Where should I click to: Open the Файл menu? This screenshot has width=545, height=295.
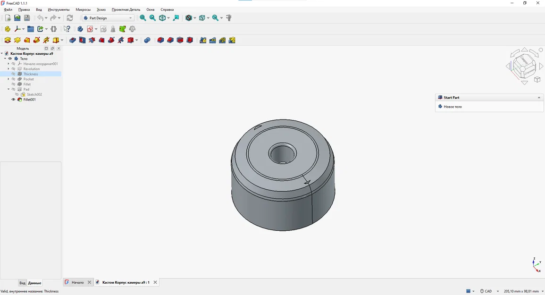(8, 10)
